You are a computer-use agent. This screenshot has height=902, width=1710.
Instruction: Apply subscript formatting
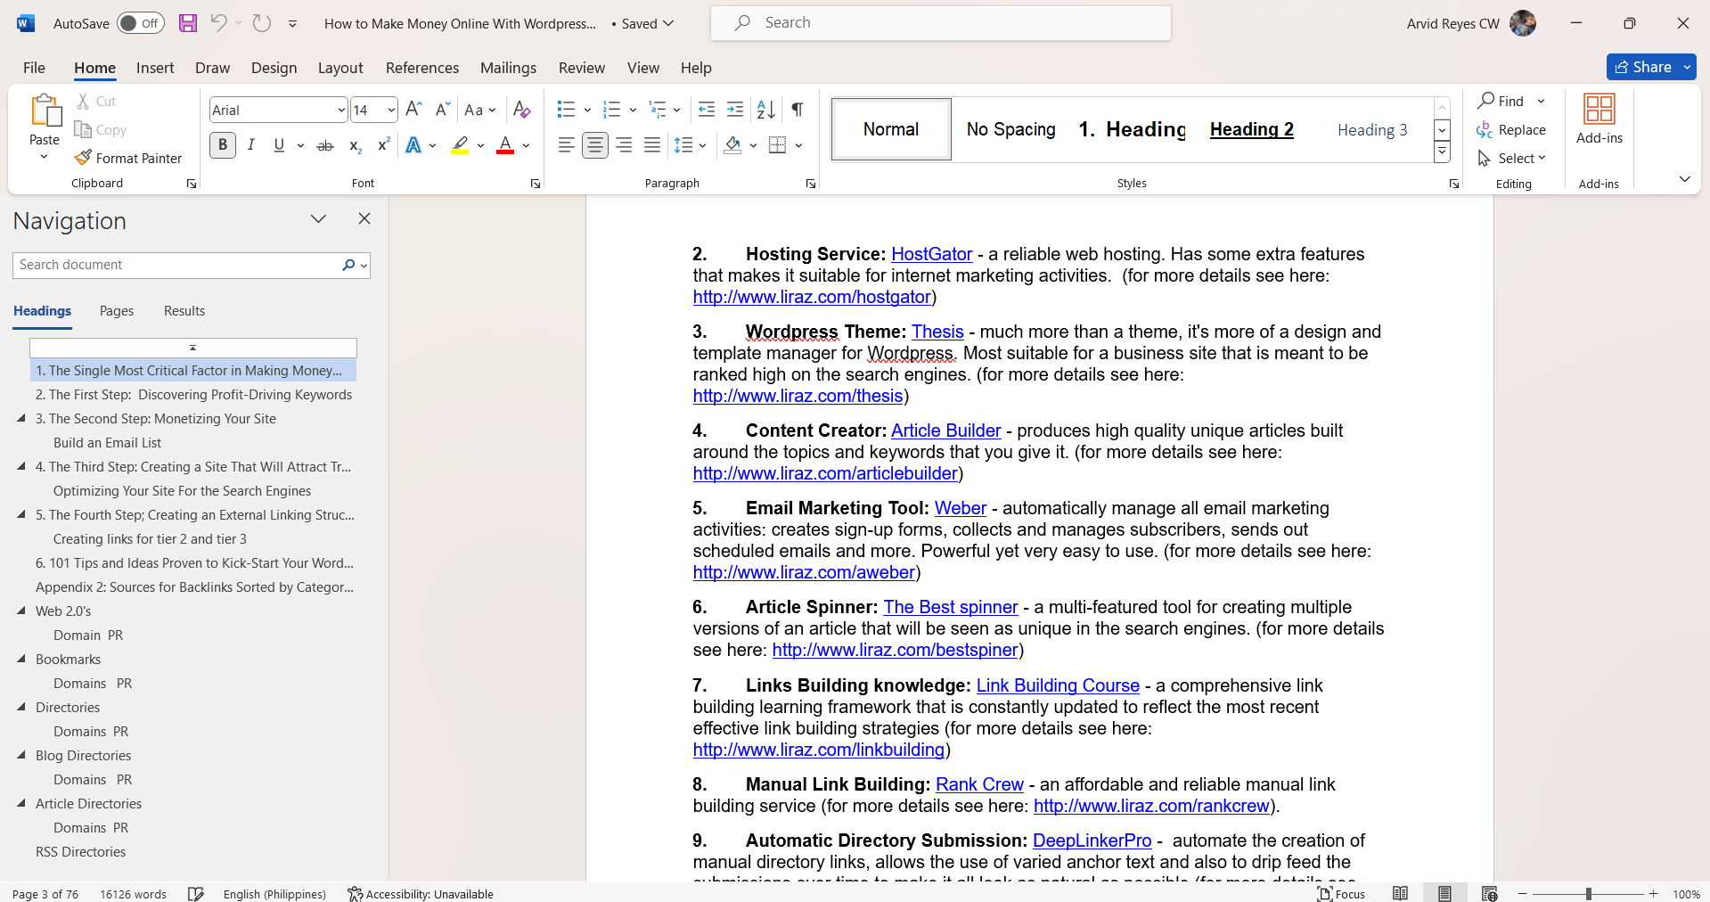(355, 145)
